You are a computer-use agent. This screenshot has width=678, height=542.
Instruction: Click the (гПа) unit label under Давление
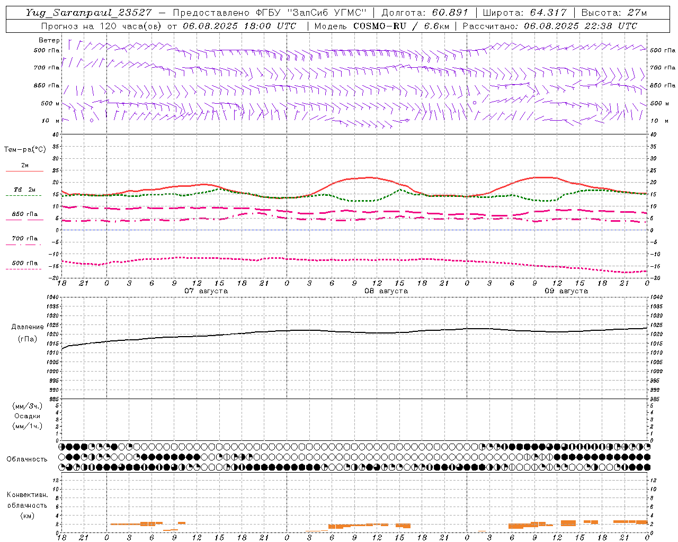pos(28,339)
